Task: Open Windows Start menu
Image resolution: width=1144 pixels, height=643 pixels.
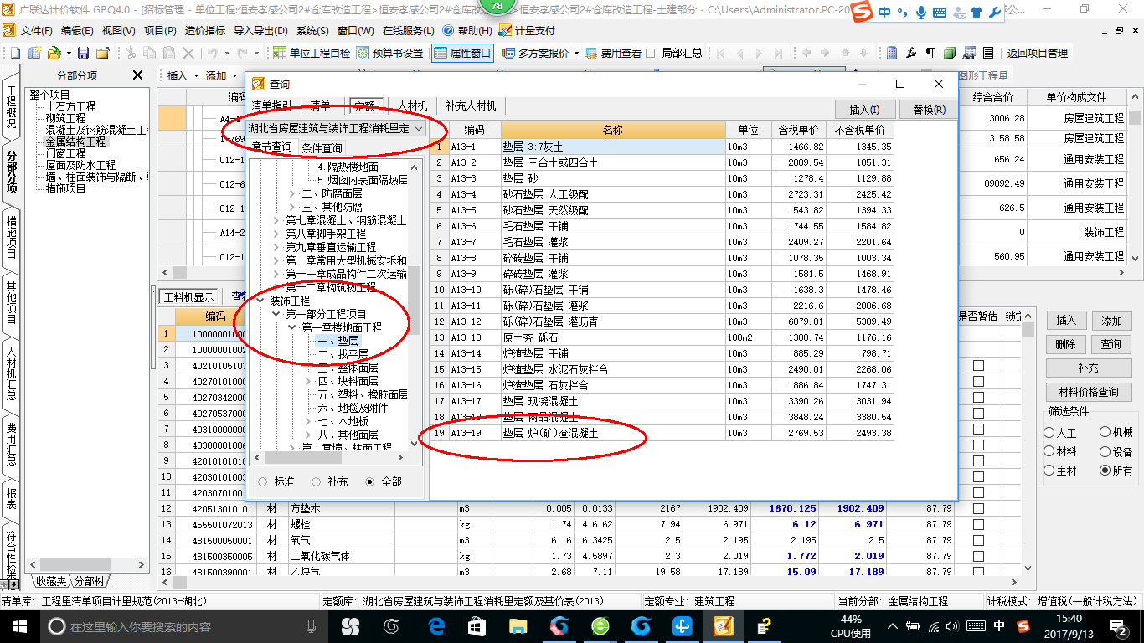Action: click(x=19, y=625)
